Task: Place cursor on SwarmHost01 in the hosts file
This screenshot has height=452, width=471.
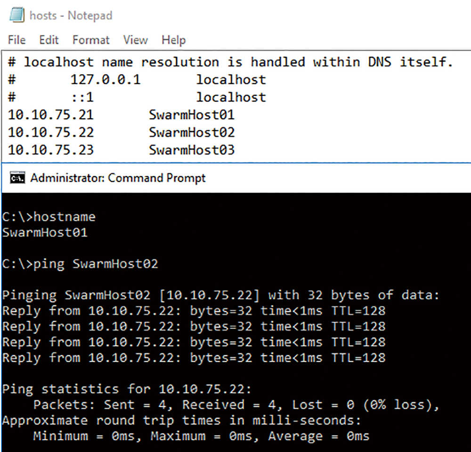Action: coord(192,115)
